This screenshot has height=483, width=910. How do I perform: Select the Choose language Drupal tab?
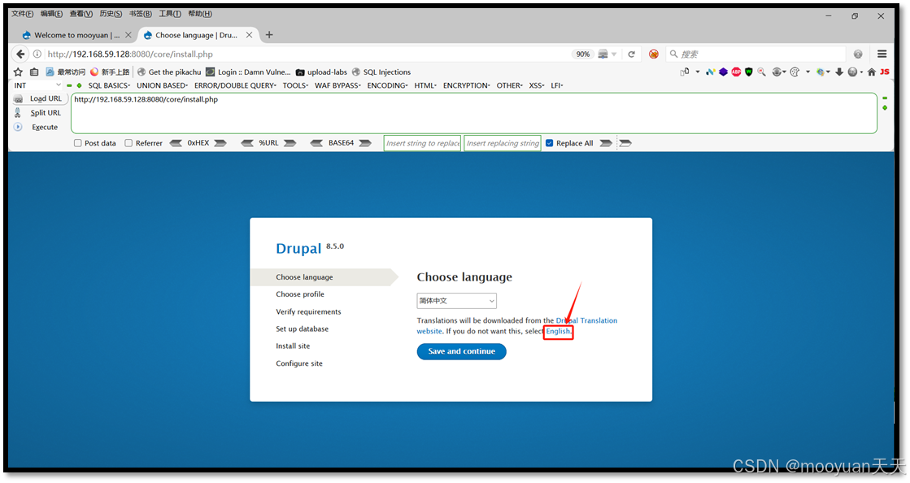click(198, 35)
